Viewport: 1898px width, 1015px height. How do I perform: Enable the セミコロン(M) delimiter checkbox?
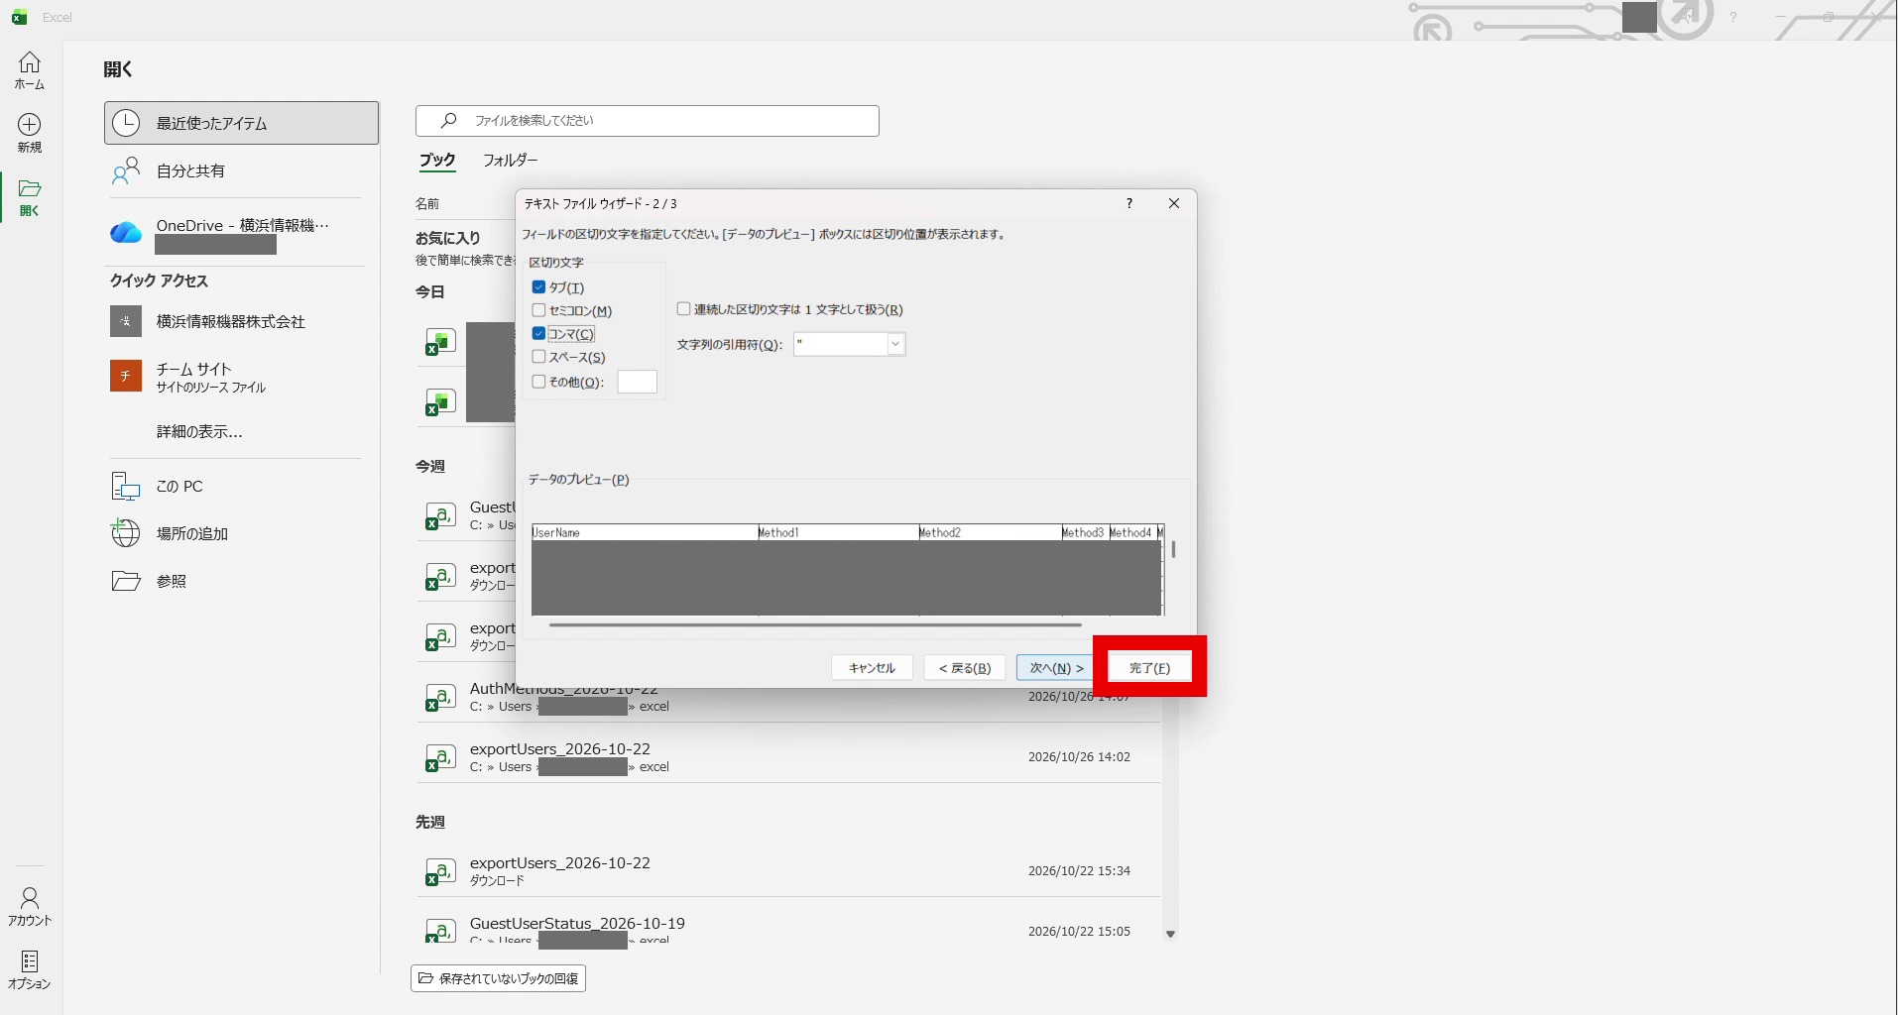coord(538,310)
